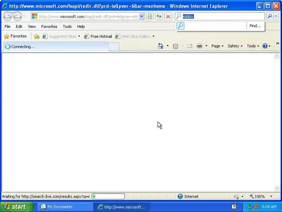This screenshot has width=282, height=212.
Task: Open a new tab button
Action: pyautogui.click(x=114, y=47)
